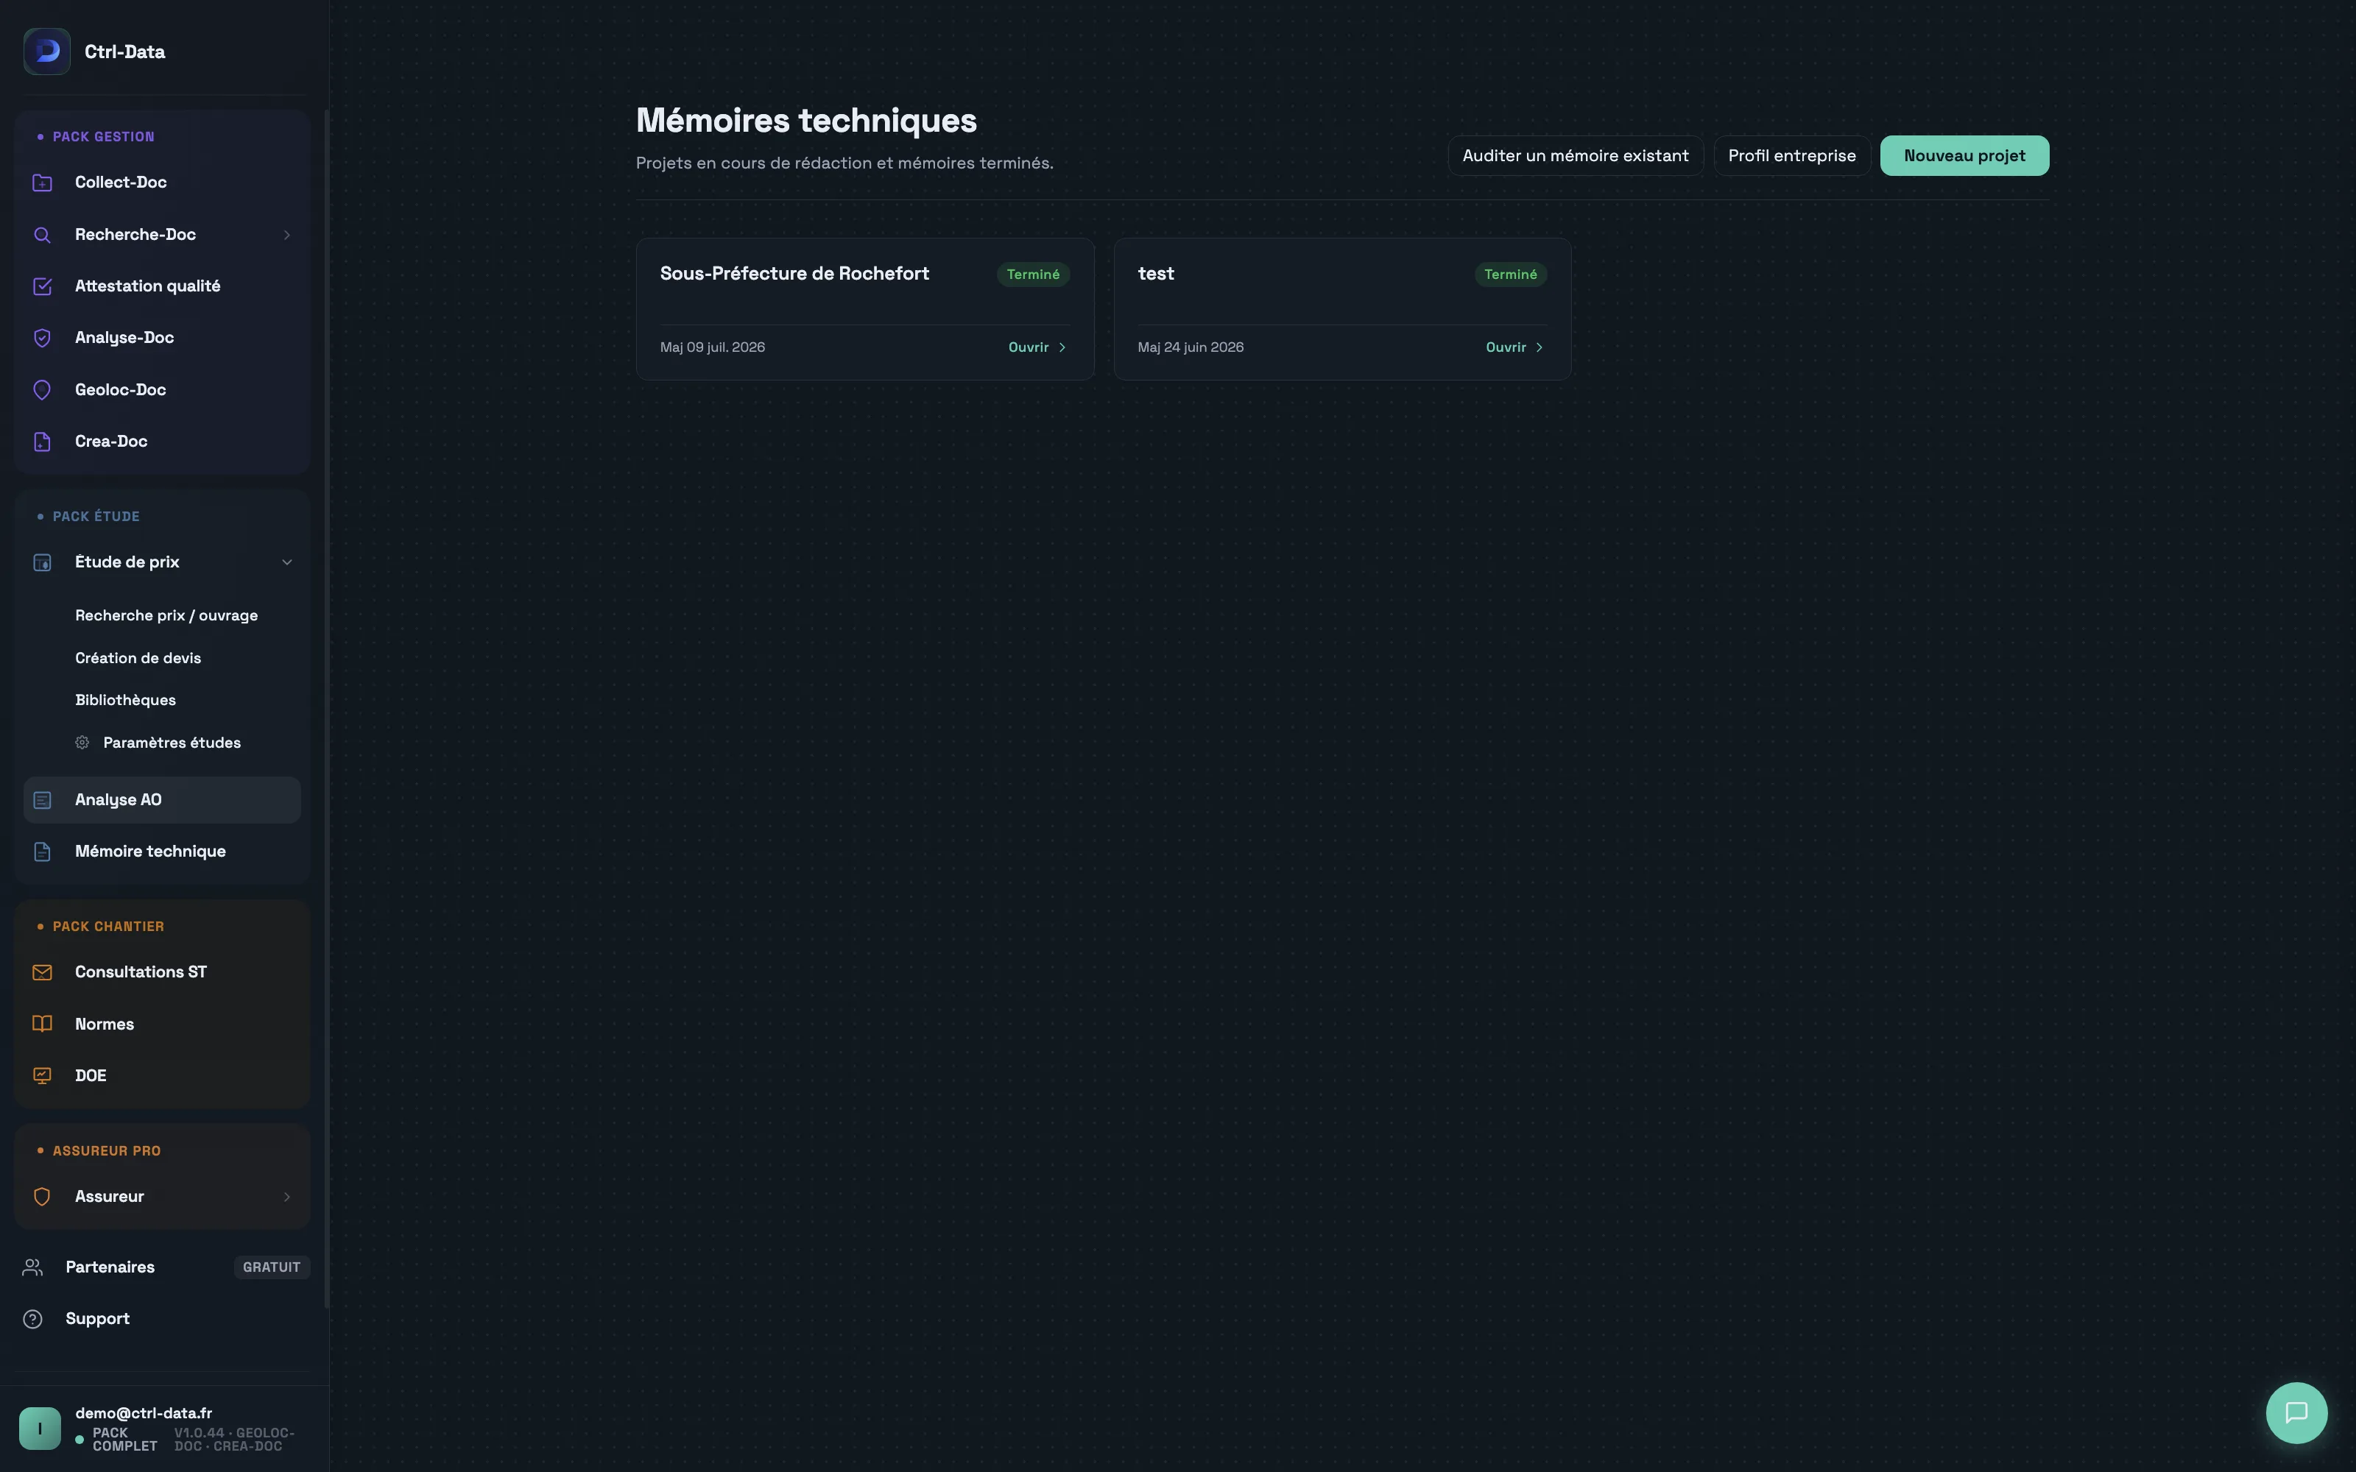Click the Analyse-Doc shield icon
Screen dimensions: 2356x1472
click(x=42, y=338)
